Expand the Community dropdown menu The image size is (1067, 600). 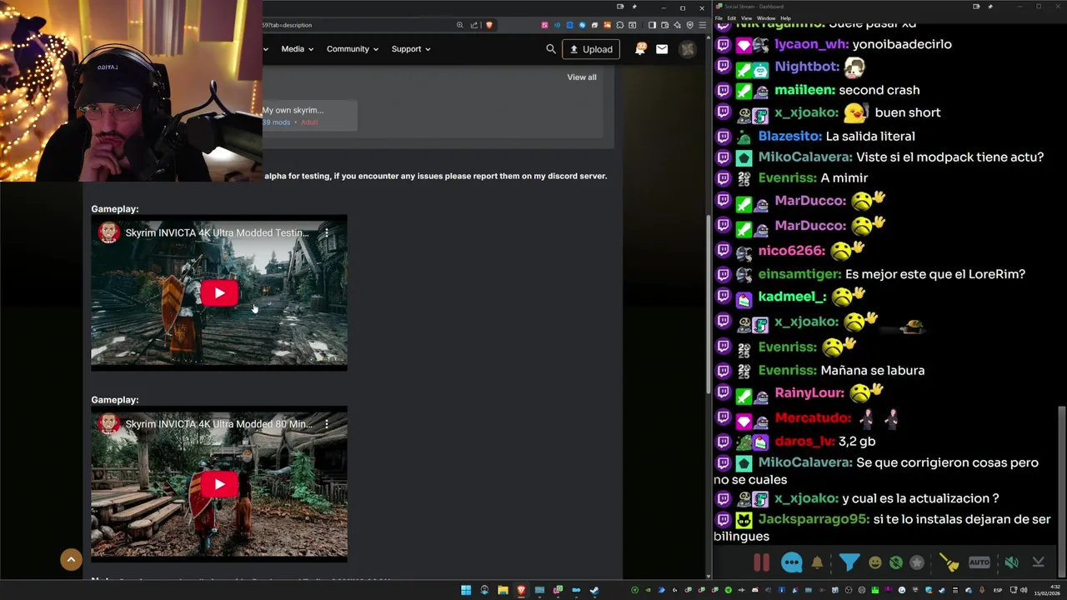(x=353, y=49)
